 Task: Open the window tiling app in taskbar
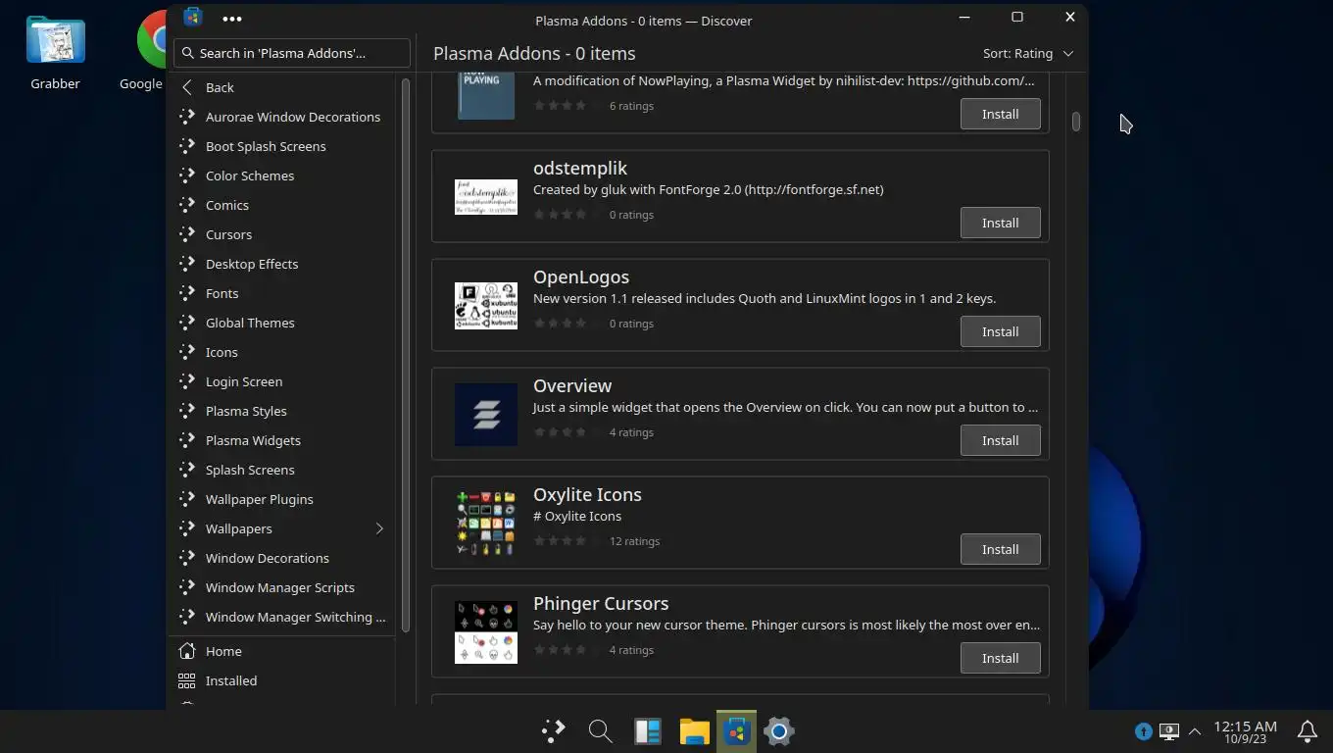click(x=648, y=730)
